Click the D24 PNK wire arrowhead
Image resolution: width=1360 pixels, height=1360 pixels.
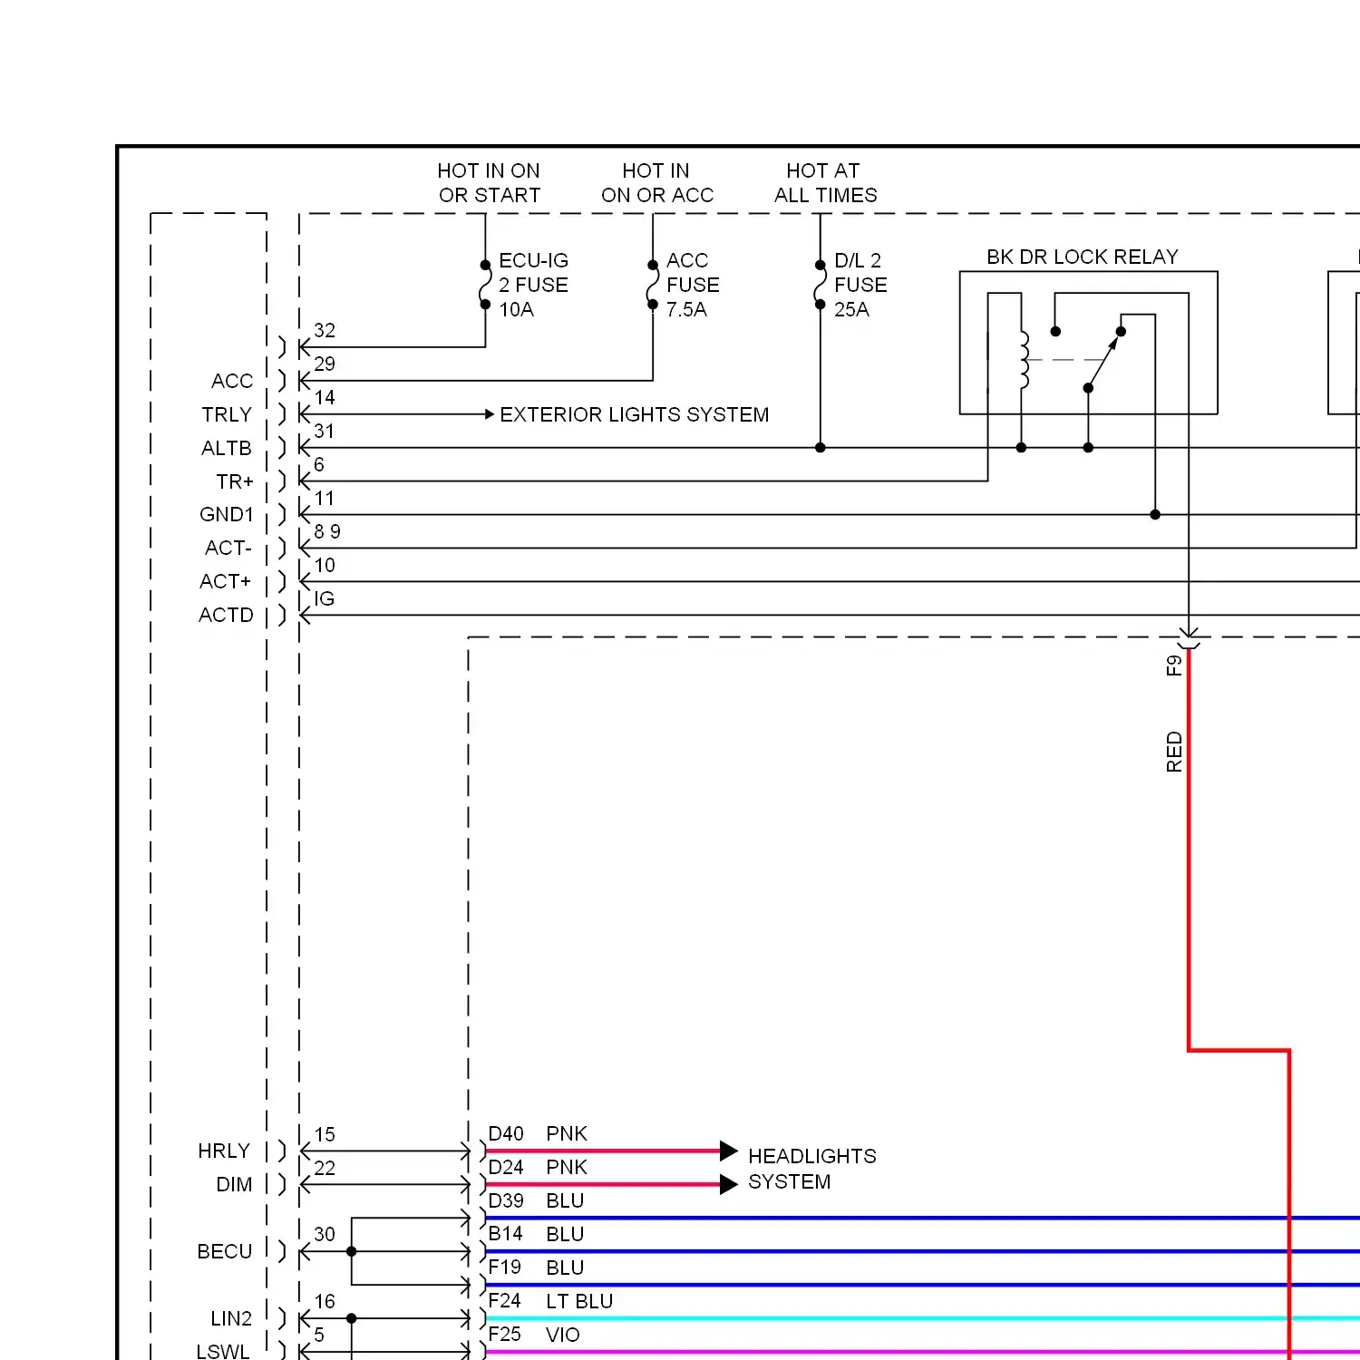(729, 1185)
